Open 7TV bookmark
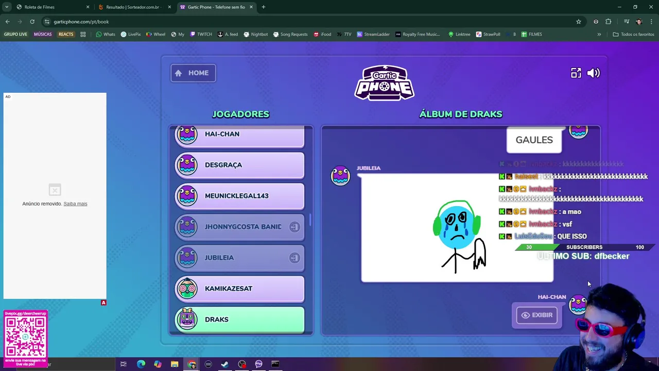 pos(344,35)
